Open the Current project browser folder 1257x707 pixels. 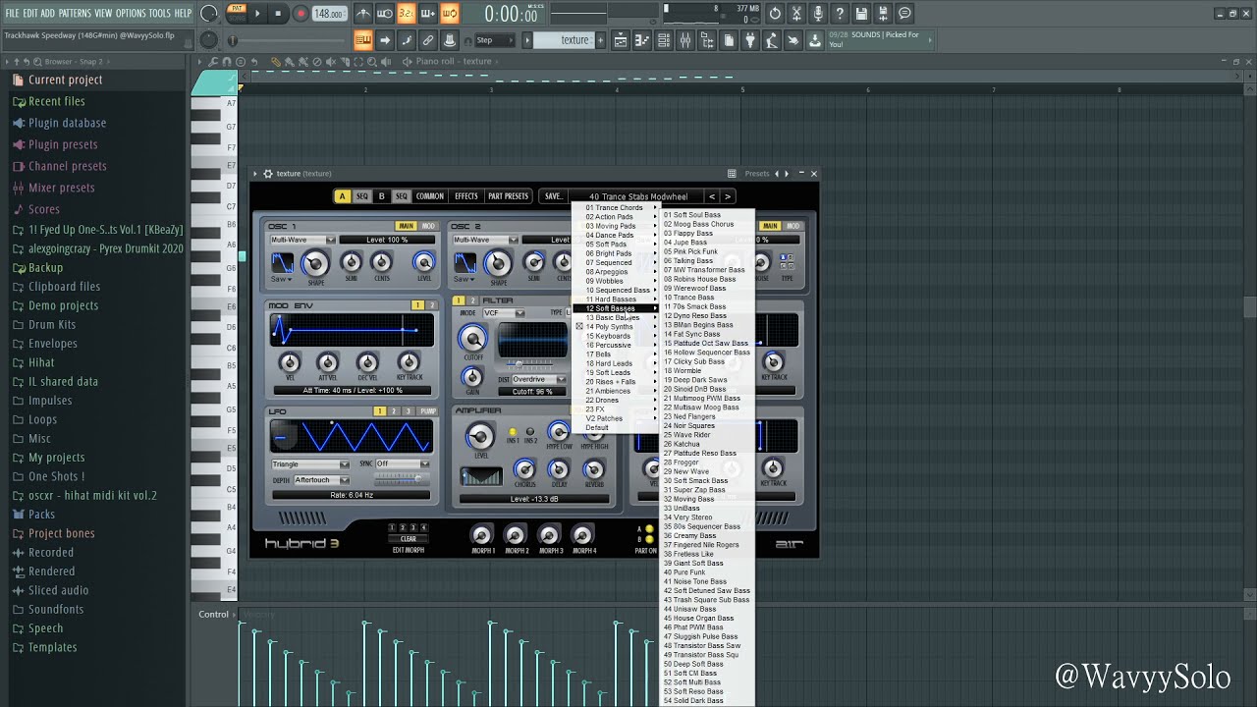pos(65,80)
